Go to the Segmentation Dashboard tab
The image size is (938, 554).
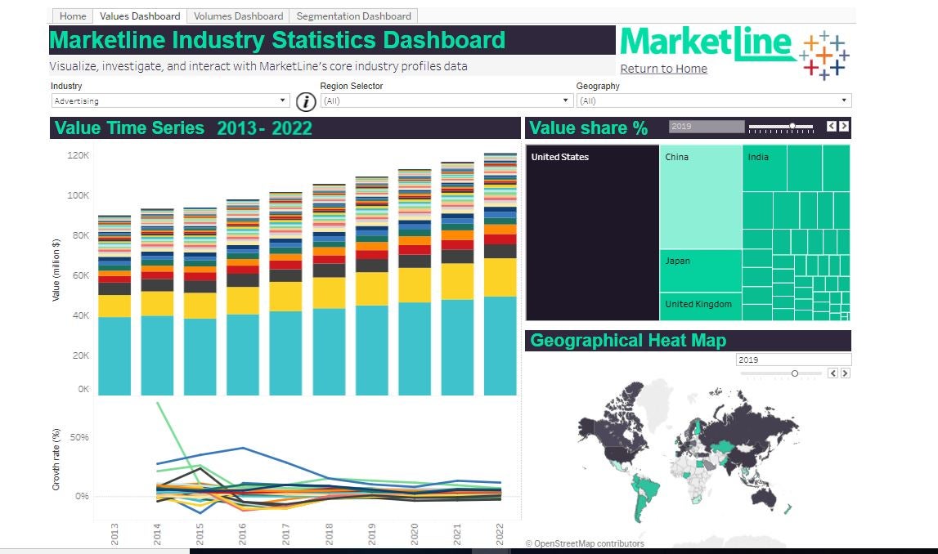(353, 16)
